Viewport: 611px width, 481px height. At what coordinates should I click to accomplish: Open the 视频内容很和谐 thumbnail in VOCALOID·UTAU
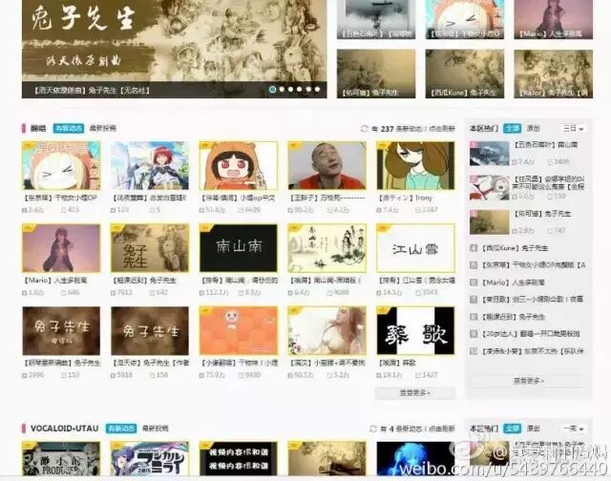(x=239, y=459)
